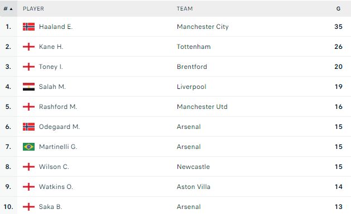Open the Newcastle team page
Screen dimensions: 351x214
[x=194, y=167]
